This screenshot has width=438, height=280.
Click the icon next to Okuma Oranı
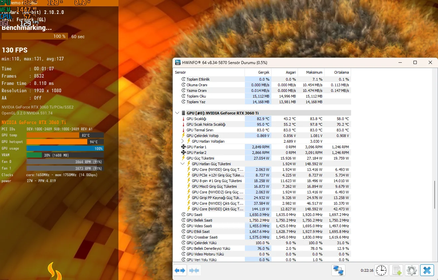pos(183,85)
